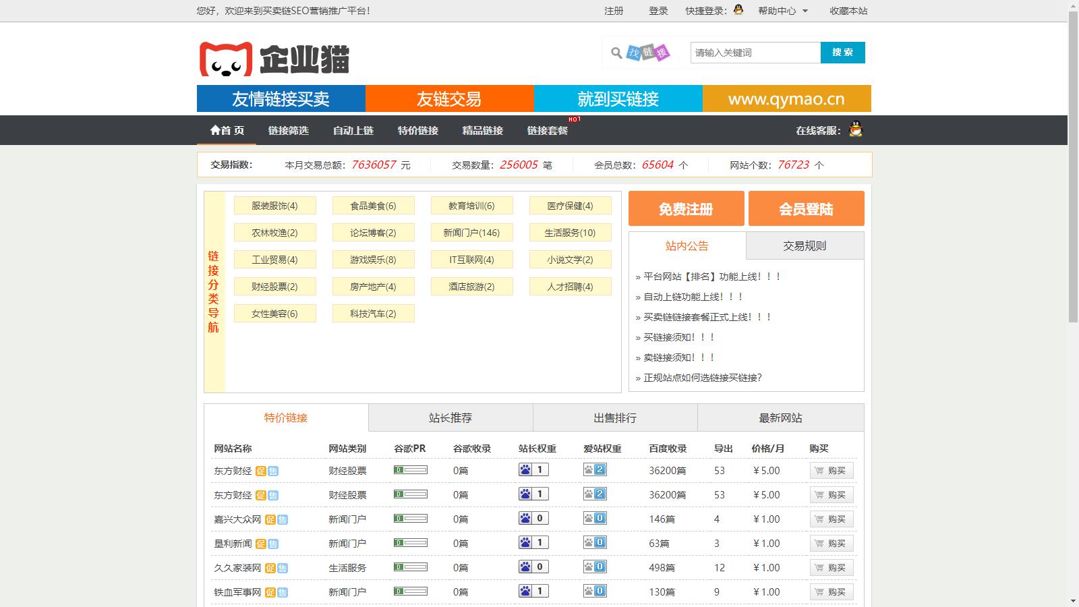Click the page scrollbar down arrow

[x=1073, y=600]
